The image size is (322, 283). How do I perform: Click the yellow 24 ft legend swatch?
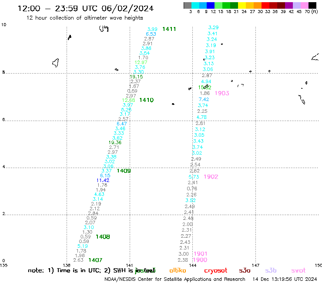pos(242,5)
